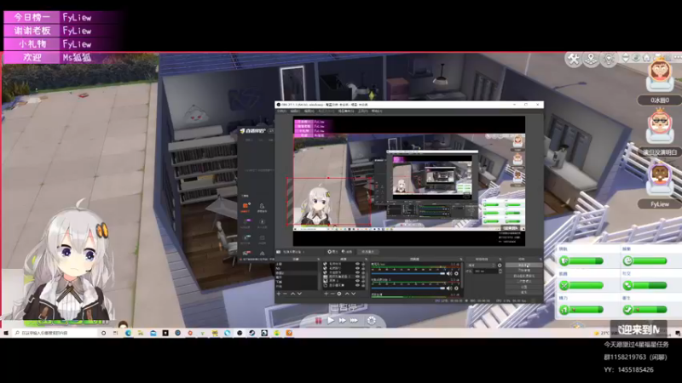Select the Sim portrait wearing glasses
Viewport: 682px width, 383px height.
(x=660, y=126)
